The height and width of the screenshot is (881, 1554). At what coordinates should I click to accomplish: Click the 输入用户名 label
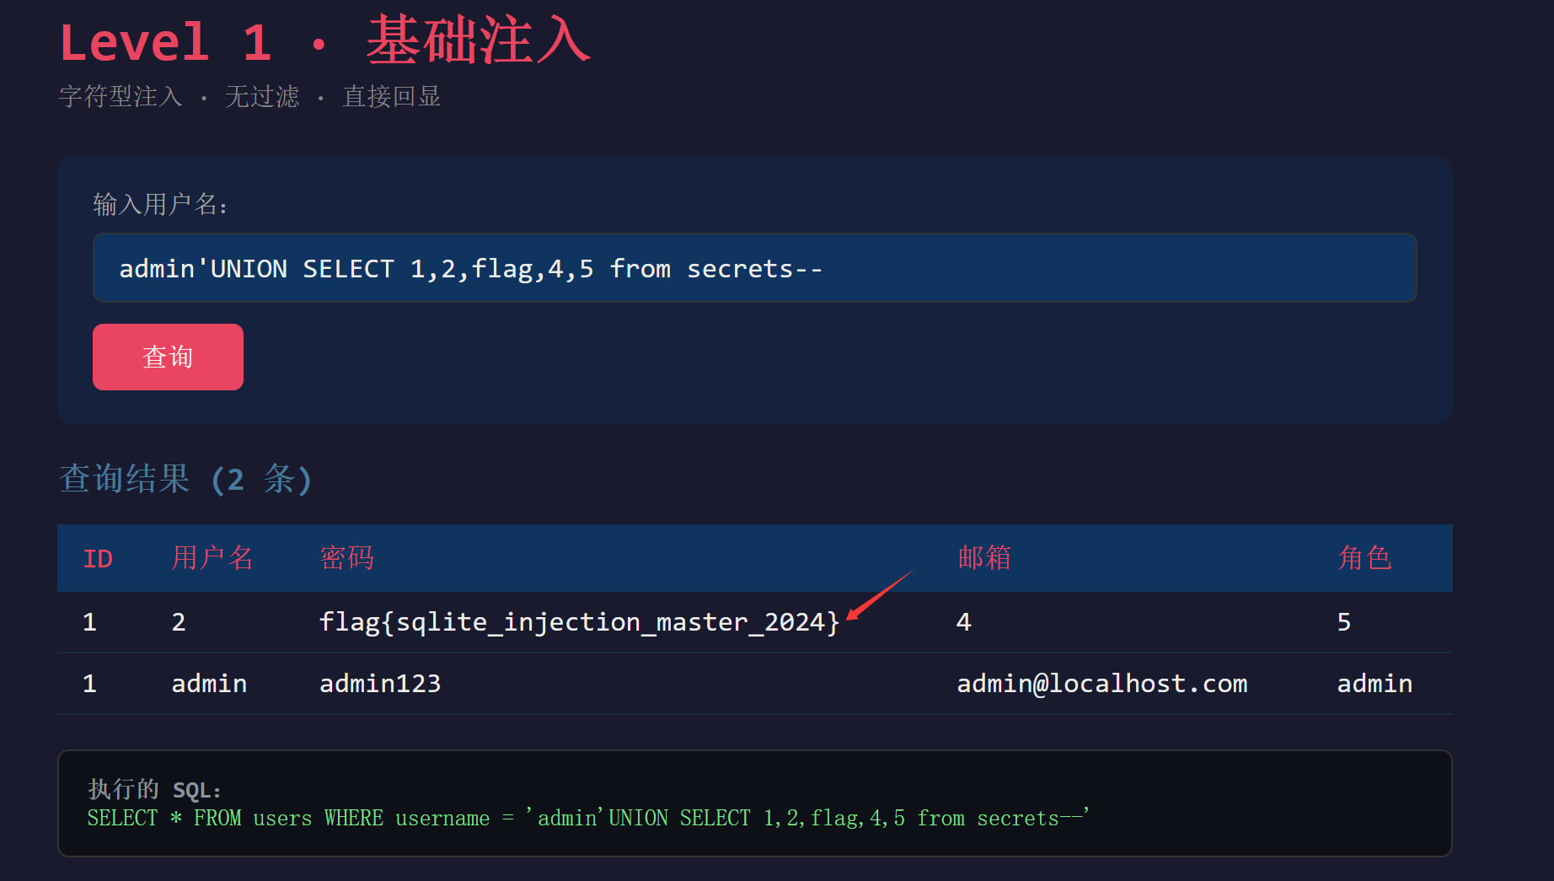pos(160,204)
